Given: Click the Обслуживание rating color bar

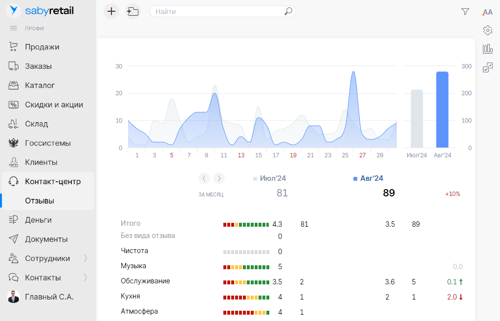Looking at the screenshot, I should point(246,282).
